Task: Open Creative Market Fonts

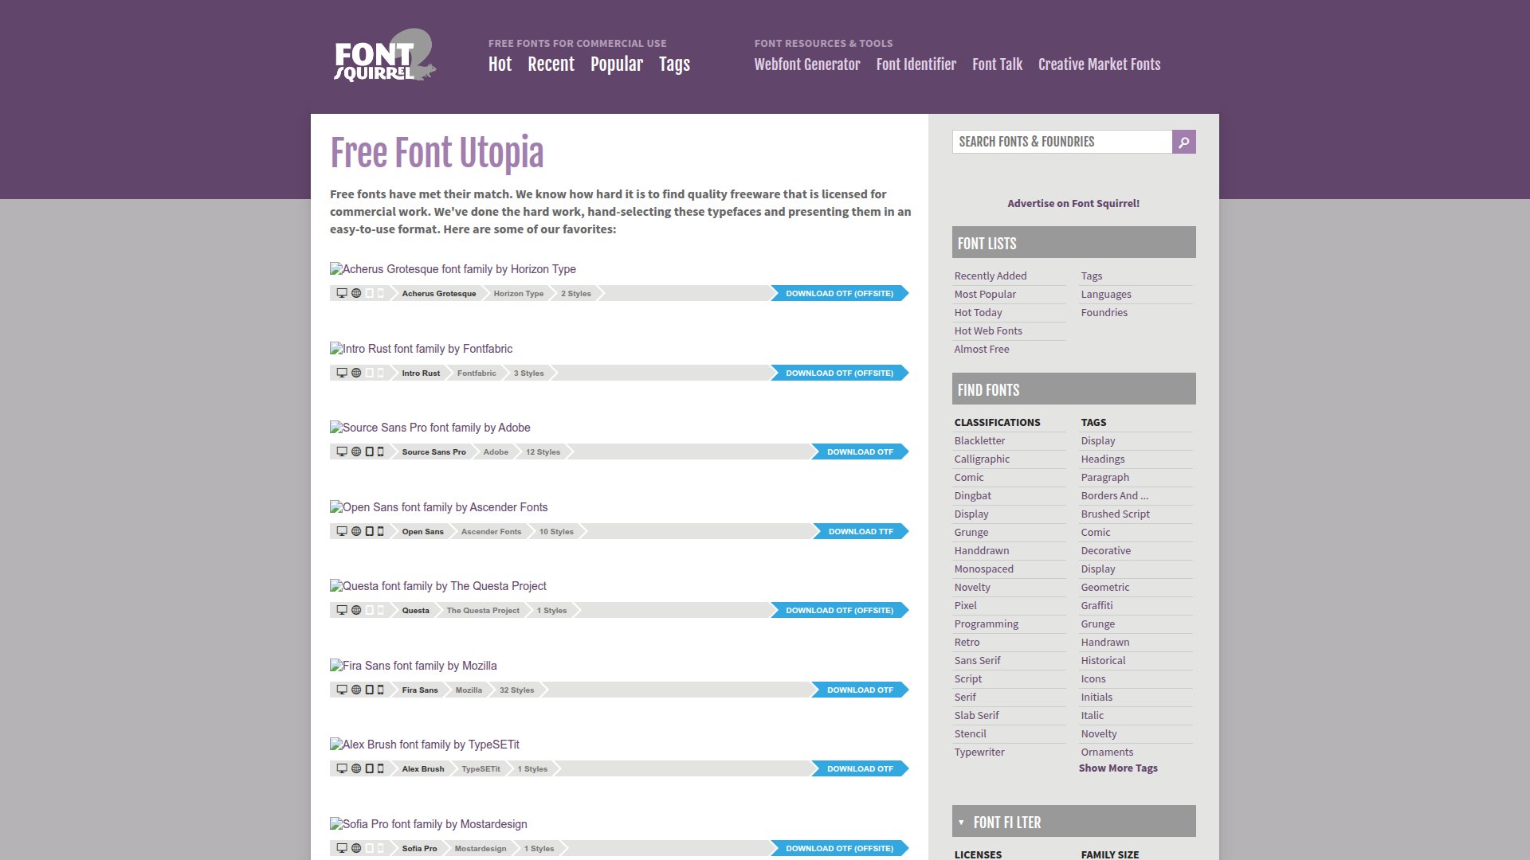Action: [x=1099, y=64]
